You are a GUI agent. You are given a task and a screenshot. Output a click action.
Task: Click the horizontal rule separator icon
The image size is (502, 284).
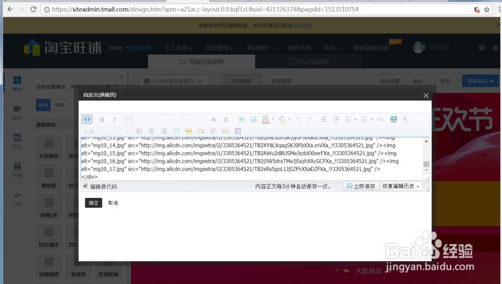[381, 119]
